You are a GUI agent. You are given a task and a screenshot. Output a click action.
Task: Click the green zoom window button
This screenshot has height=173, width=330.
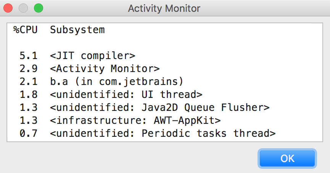coord(39,8)
